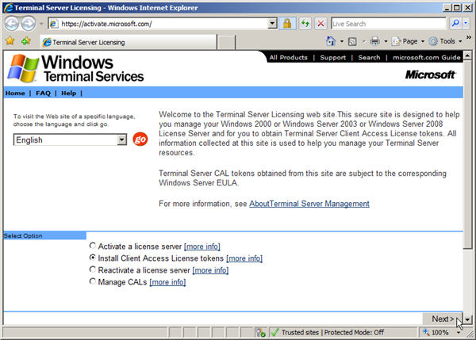Go to Home in blue navigation bar

click(x=15, y=93)
